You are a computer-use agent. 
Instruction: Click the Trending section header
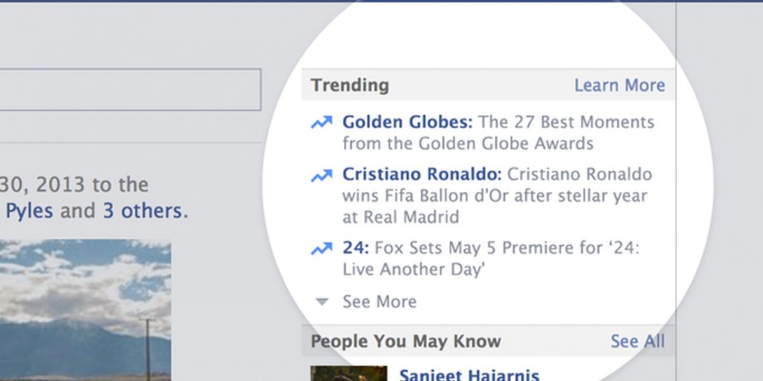click(x=350, y=85)
